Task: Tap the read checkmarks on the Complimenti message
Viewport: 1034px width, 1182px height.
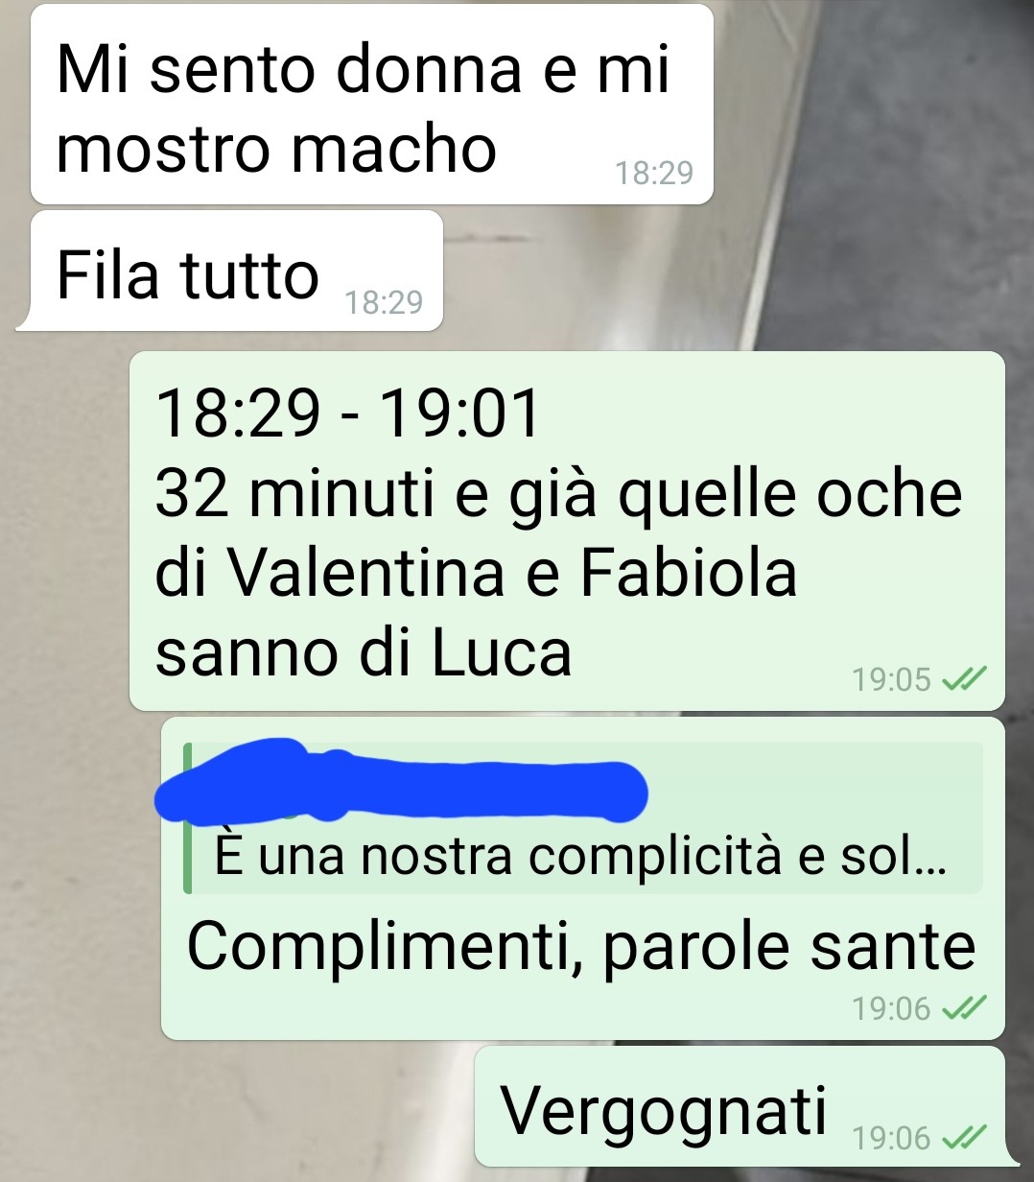Action: click(963, 1007)
